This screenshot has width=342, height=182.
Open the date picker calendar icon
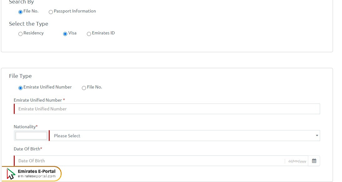point(314,161)
